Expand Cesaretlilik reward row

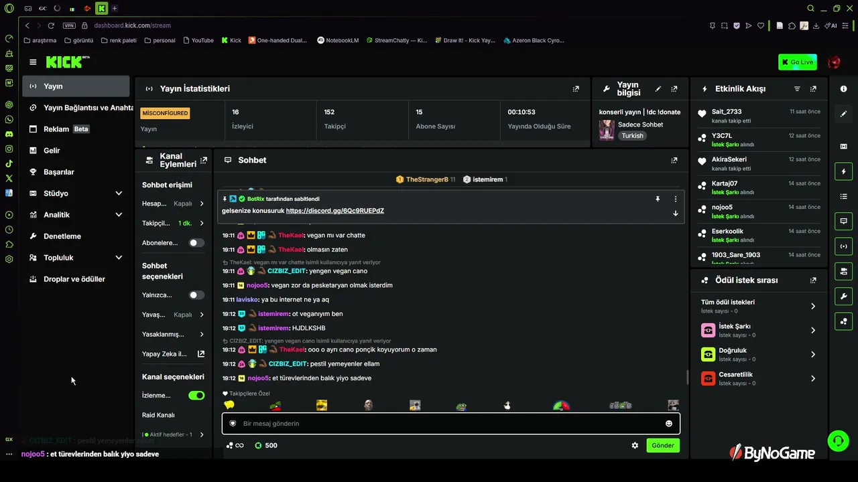[x=757, y=378]
